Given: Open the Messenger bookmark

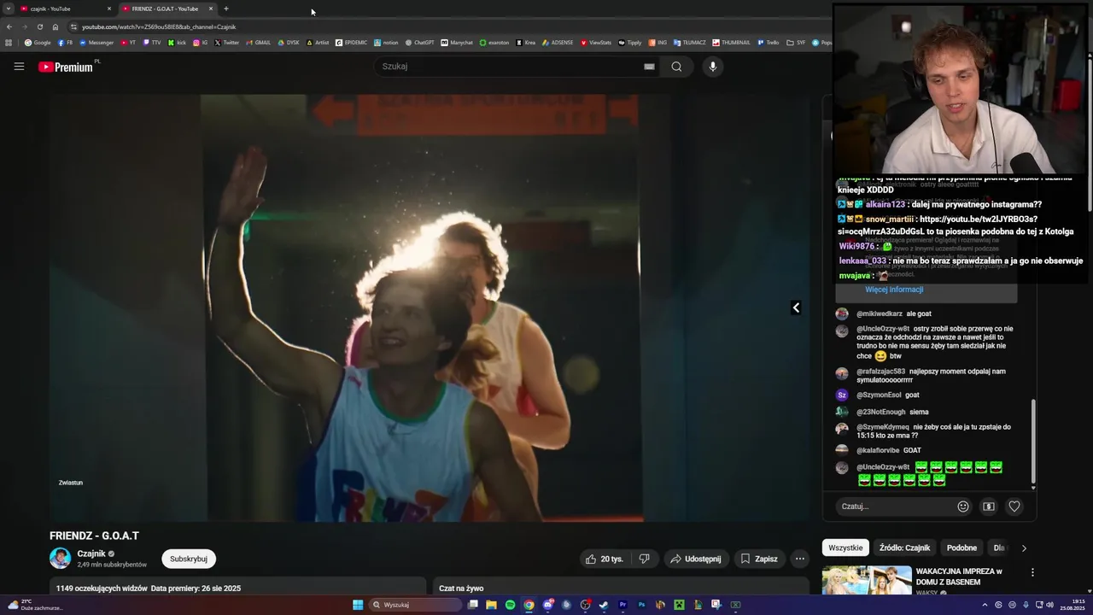Looking at the screenshot, I should pyautogui.click(x=96, y=43).
